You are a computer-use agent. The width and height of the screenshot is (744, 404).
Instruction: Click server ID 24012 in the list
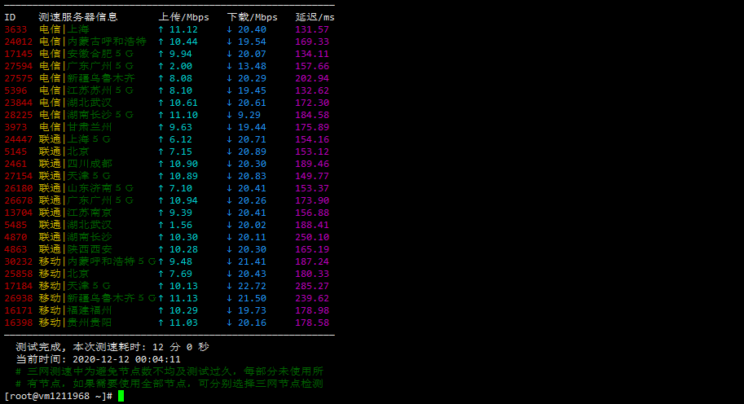click(x=19, y=42)
